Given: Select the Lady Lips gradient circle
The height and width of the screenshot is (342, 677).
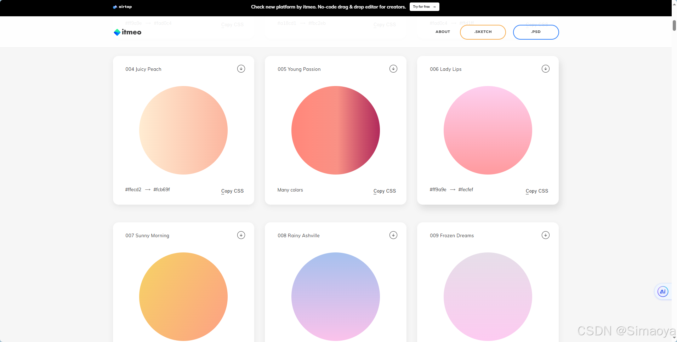Looking at the screenshot, I should tap(488, 130).
